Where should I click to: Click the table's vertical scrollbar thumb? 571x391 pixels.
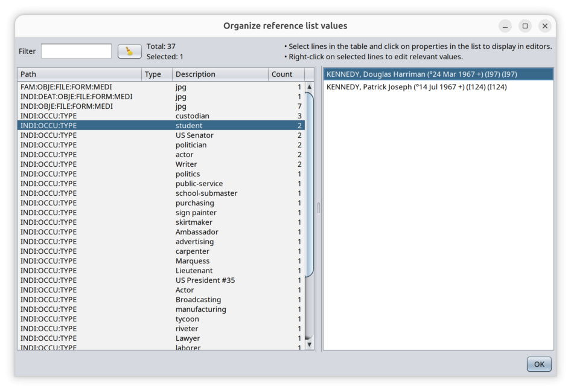(x=309, y=184)
